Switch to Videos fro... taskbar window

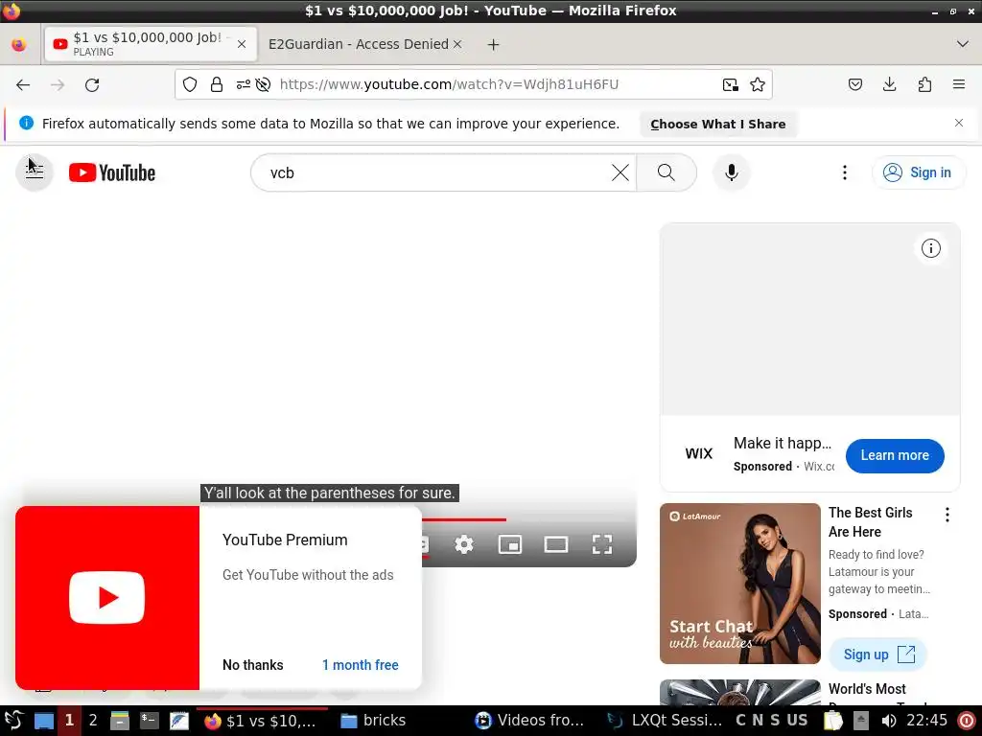(x=529, y=721)
